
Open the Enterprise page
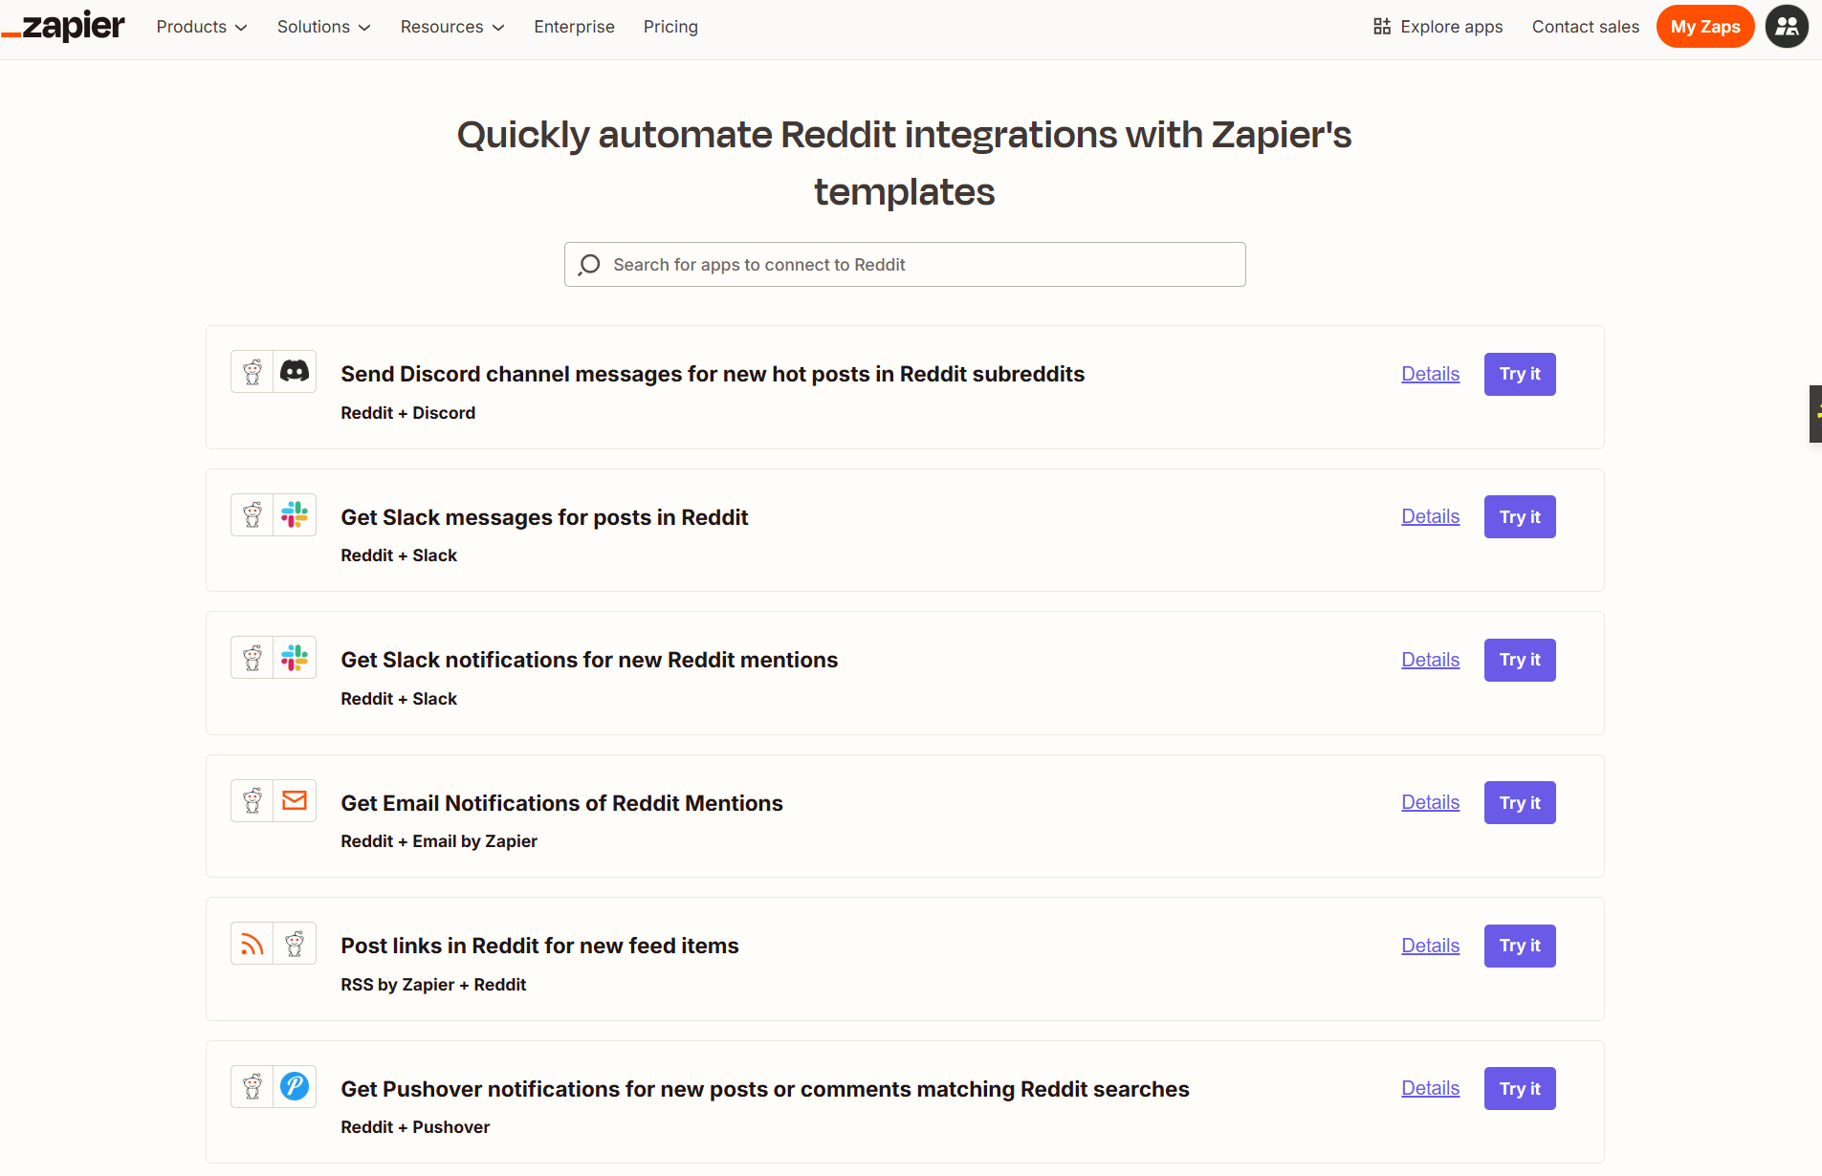(574, 27)
